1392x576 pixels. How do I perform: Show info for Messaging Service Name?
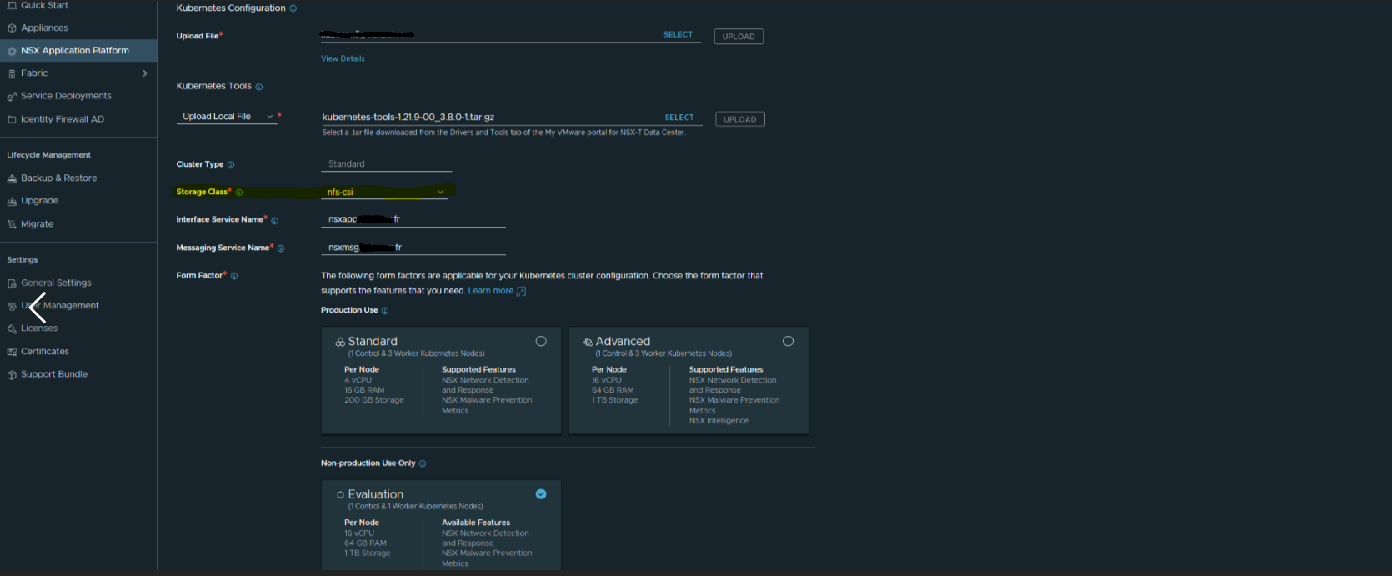[281, 248]
